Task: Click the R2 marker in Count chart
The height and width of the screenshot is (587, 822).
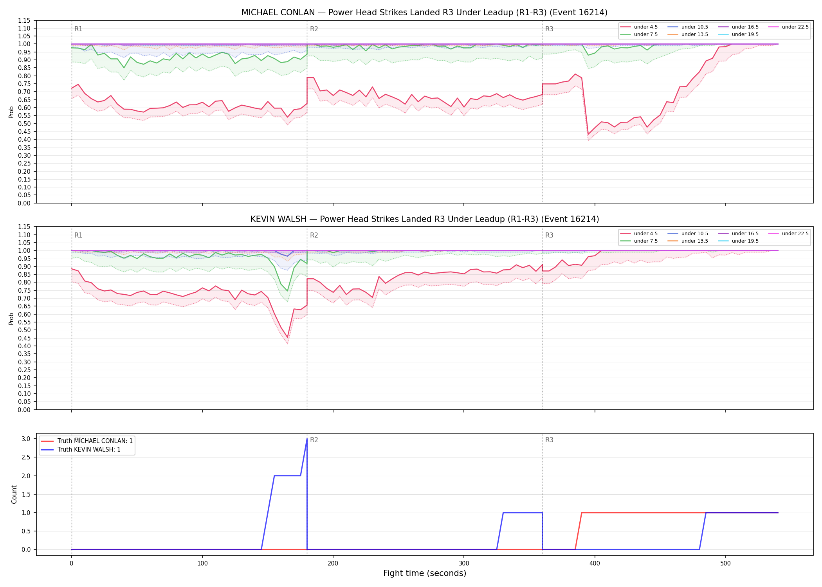Action: (x=314, y=440)
